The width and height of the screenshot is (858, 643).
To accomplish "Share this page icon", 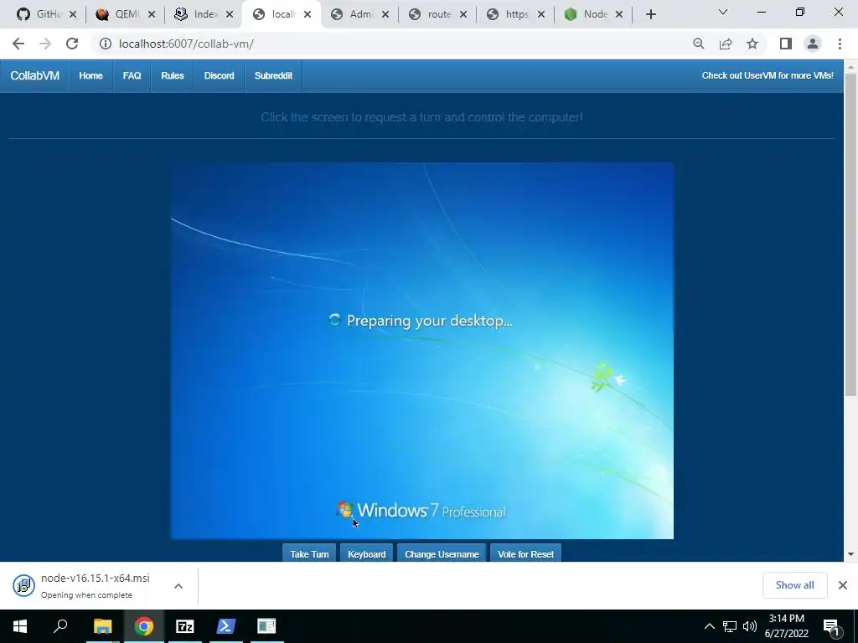I will click(x=726, y=44).
